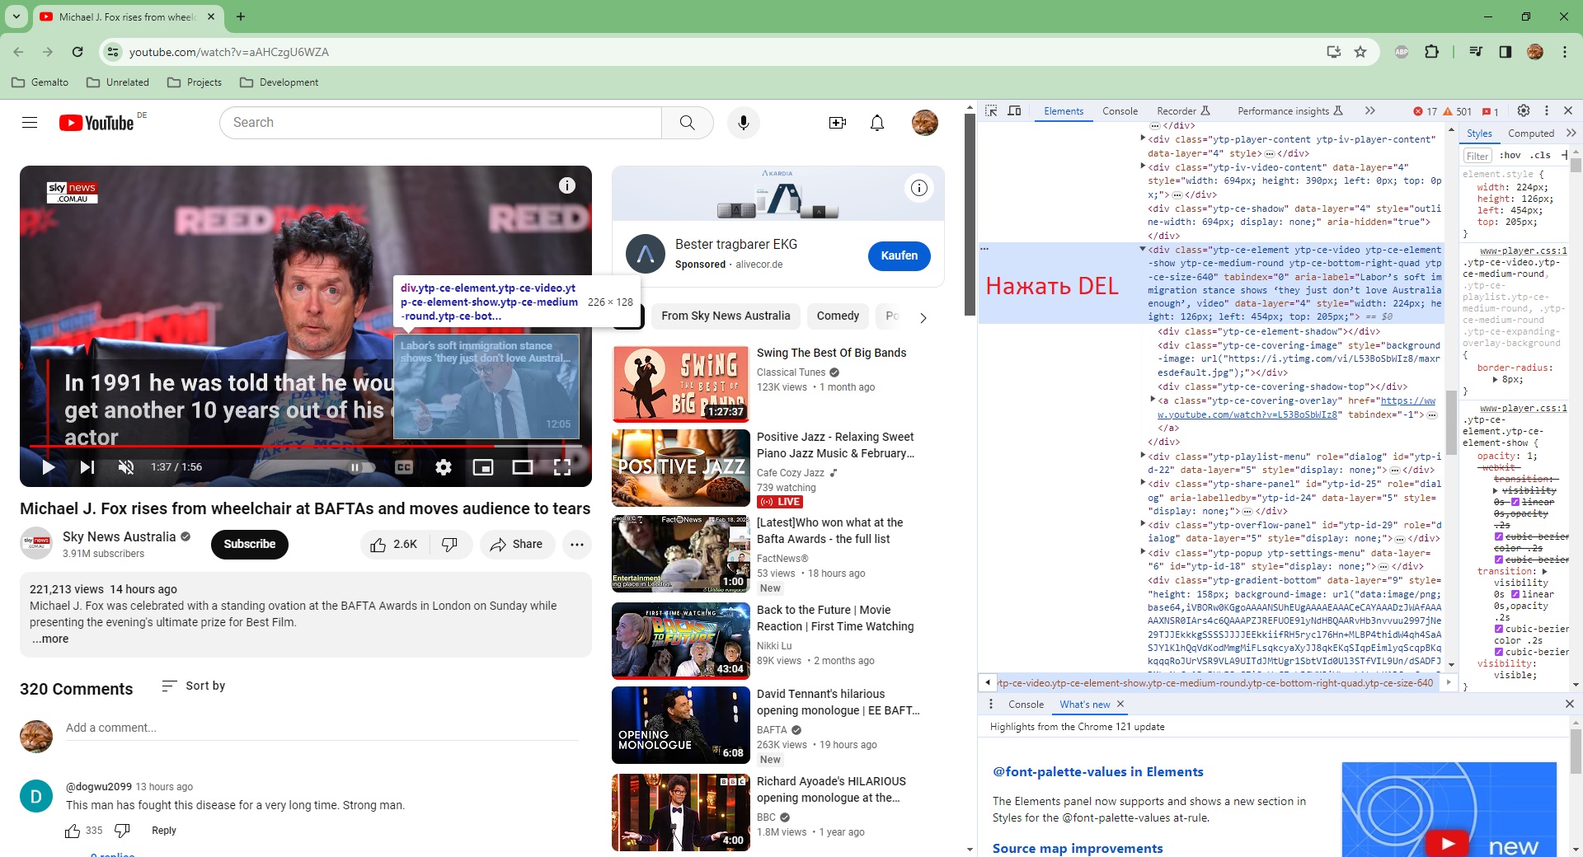Switch to the DevTools Console tab
Screen dimensions: 1583x857
point(1120,111)
